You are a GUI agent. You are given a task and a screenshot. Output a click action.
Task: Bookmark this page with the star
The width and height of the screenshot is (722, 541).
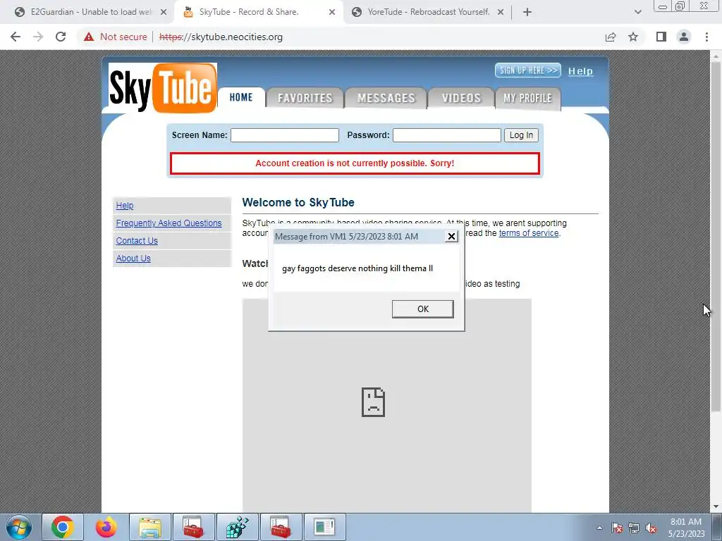[x=633, y=37]
